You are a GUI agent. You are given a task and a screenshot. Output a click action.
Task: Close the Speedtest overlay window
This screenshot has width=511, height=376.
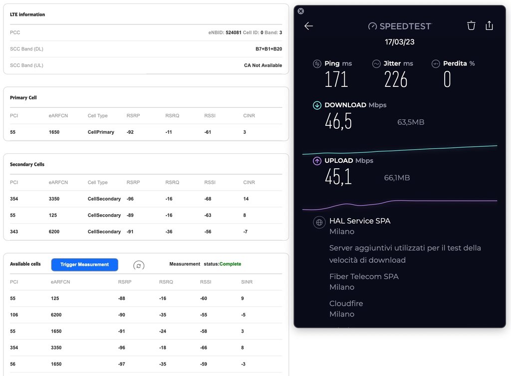[x=301, y=11]
